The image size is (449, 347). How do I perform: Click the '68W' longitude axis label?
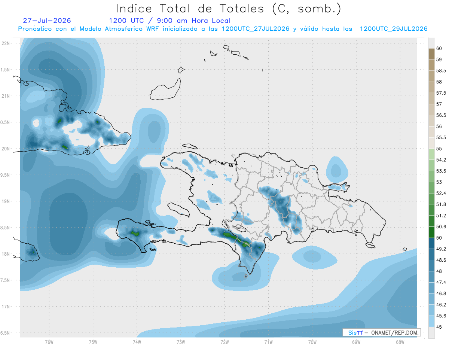(400, 342)
